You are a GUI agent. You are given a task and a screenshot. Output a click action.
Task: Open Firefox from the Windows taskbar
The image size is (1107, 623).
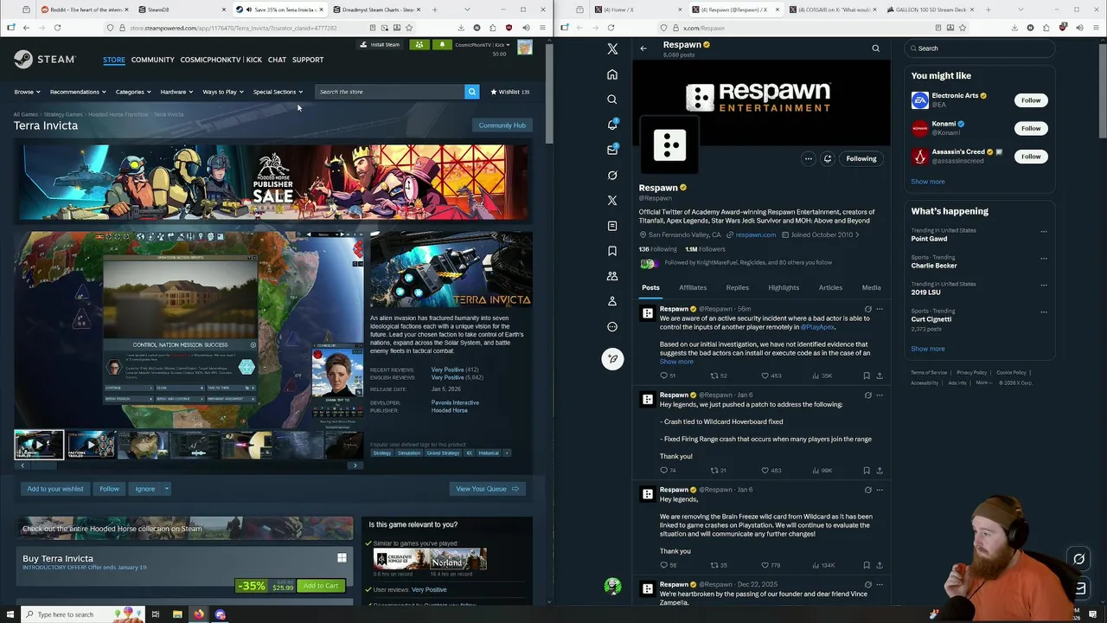199,614
